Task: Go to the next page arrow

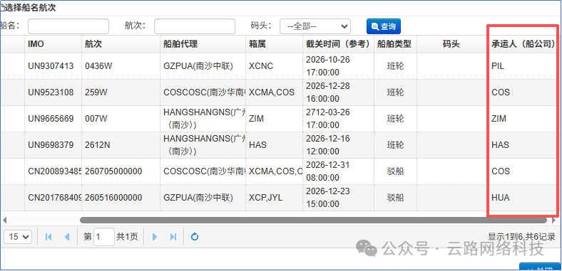Action: [x=155, y=237]
